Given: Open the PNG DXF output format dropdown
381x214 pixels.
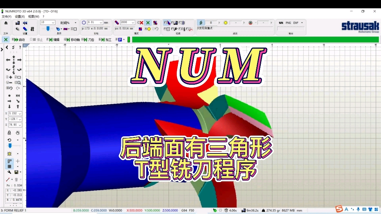Looking at the screenshot, I should pos(301,22).
